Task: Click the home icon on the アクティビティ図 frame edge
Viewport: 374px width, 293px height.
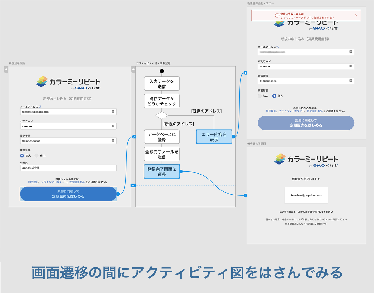Action: coord(133,69)
